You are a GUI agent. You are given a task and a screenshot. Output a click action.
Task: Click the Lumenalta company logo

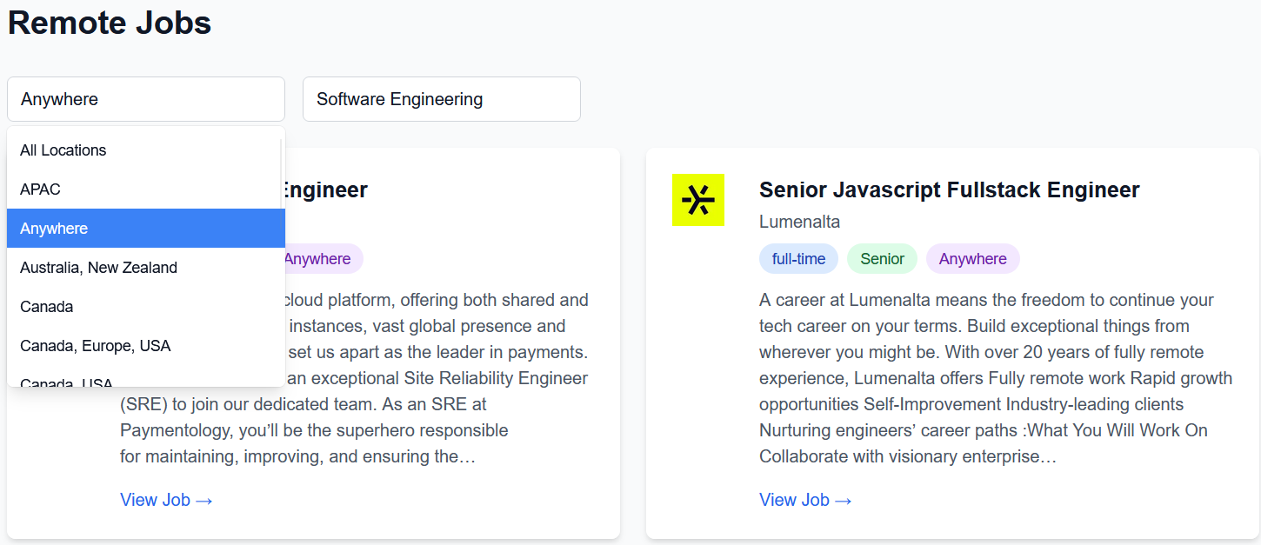697,200
